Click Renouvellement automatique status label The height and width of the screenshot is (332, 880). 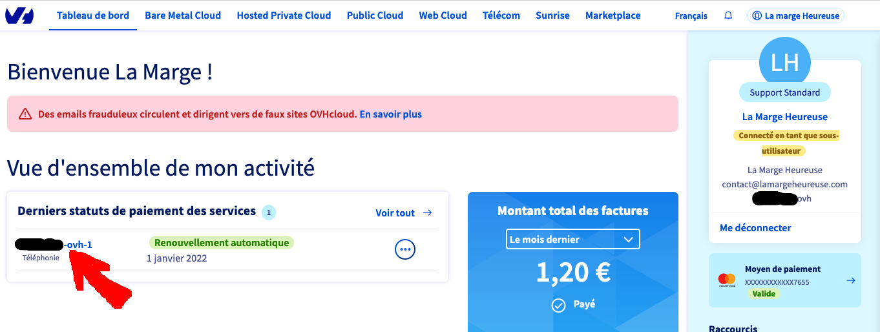[x=222, y=243]
